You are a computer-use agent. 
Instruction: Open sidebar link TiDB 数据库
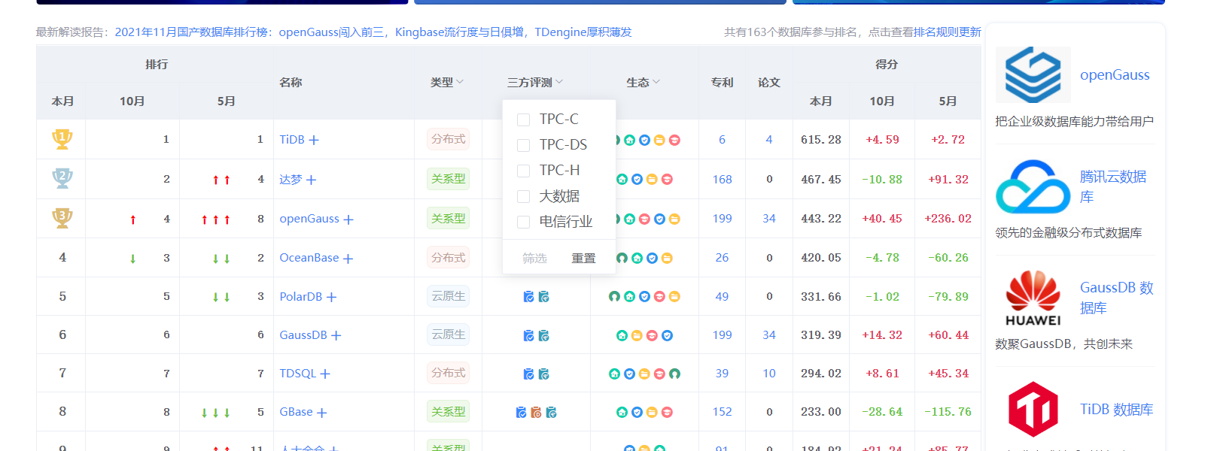point(1117,410)
